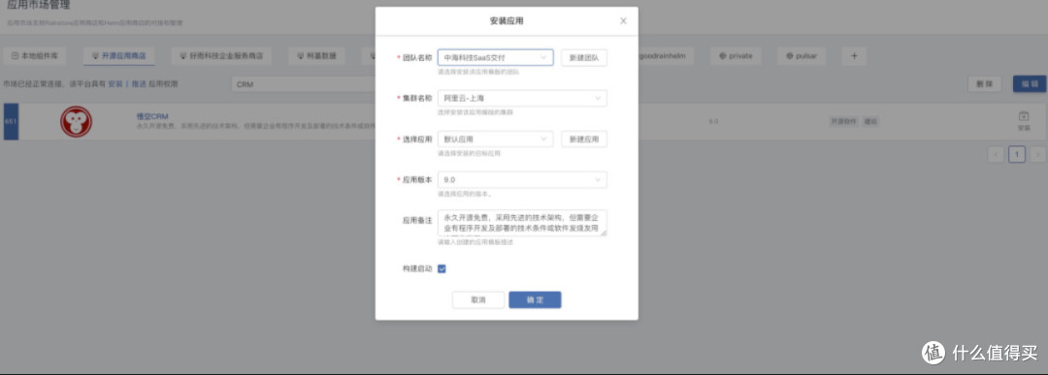Expand the 集群名称 dropdown showing 阿里云-上海

click(x=523, y=99)
